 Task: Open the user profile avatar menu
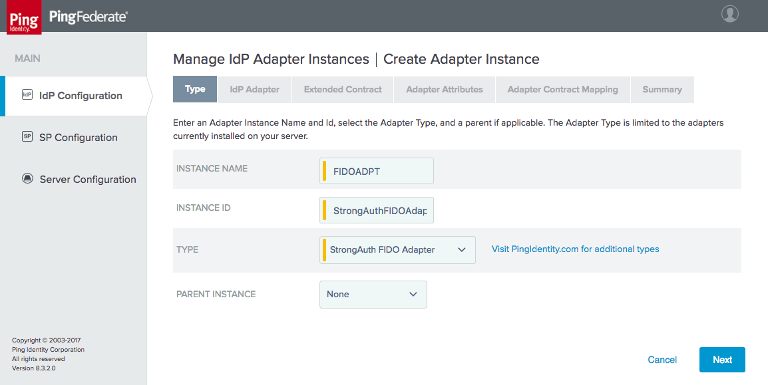(x=730, y=14)
